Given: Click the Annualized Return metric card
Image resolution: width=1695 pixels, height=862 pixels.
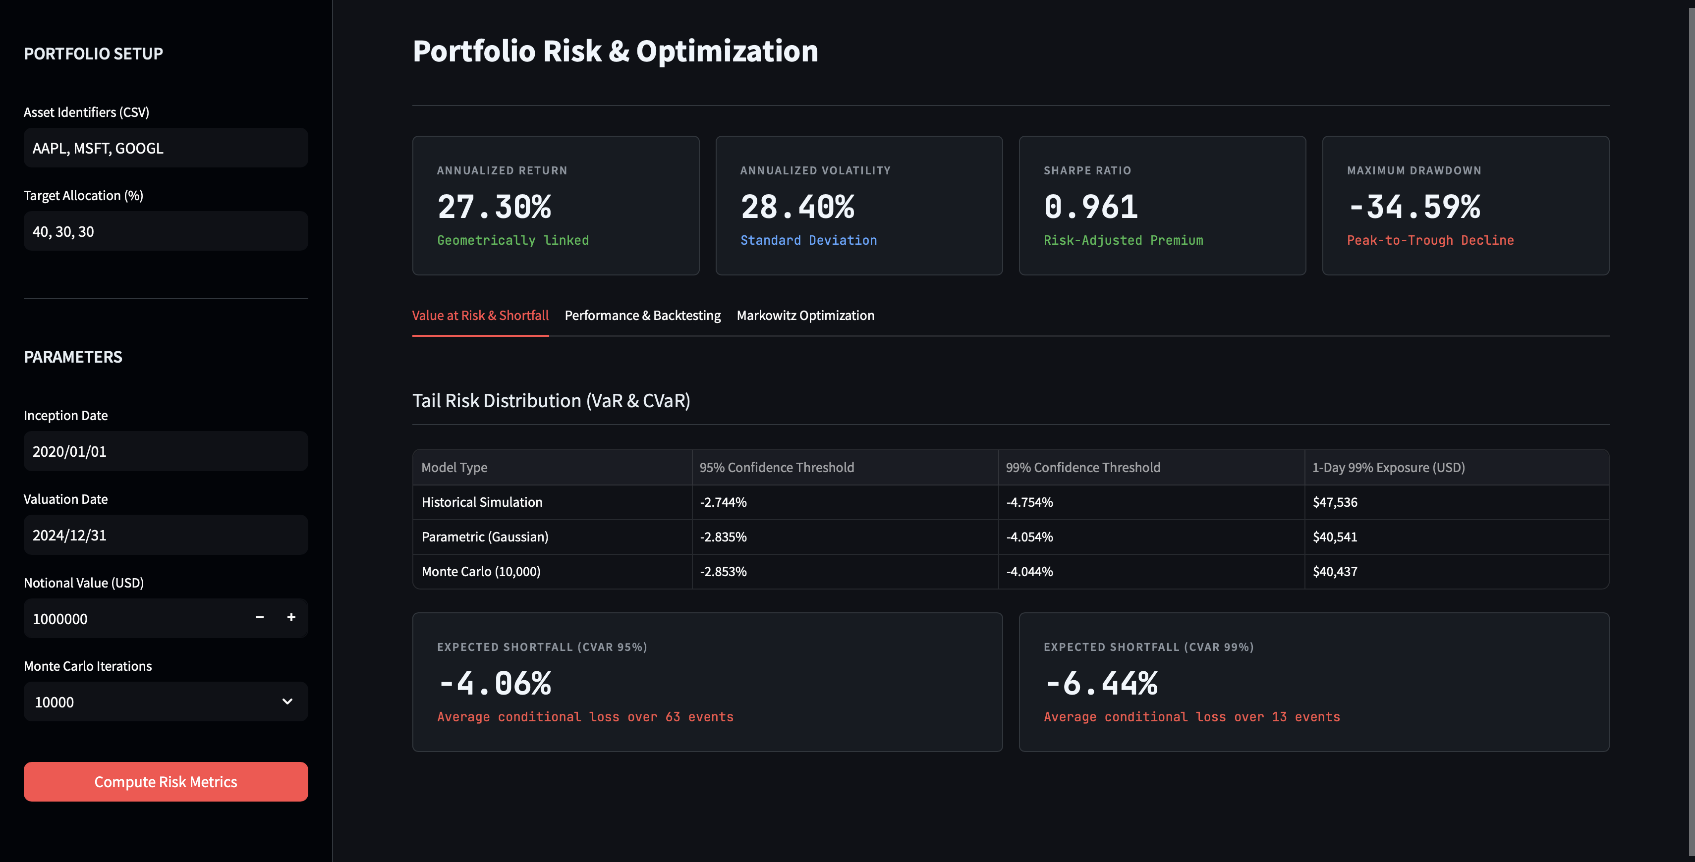Looking at the screenshot, I should pos(556,205).
